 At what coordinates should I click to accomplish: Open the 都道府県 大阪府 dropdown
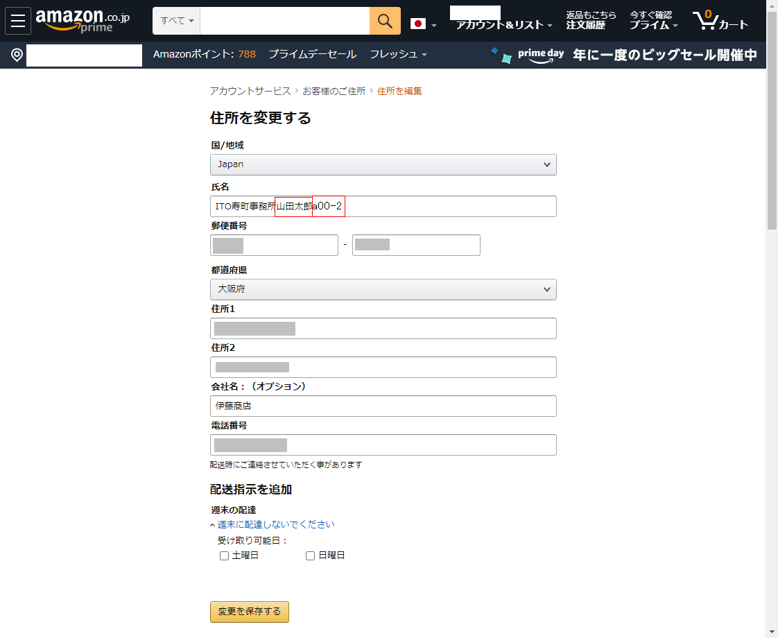pos(383,289)
